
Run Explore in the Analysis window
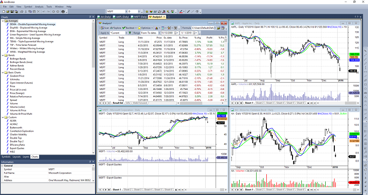tap(117, 28)
